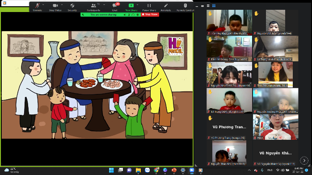Click raised hand icon on top-left video tile
Image resolution: width=312 pixels, height=175 pixels.
pyautogui.click(x=210, y=13)
